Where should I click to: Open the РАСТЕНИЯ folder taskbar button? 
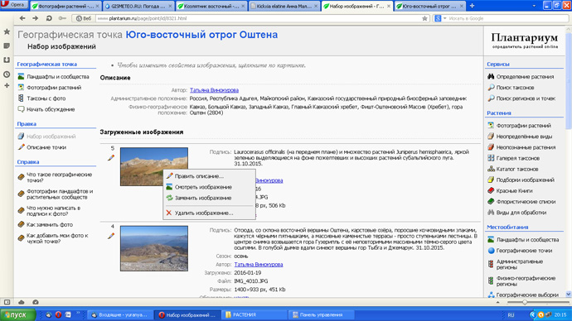click(x=255, y=315)
